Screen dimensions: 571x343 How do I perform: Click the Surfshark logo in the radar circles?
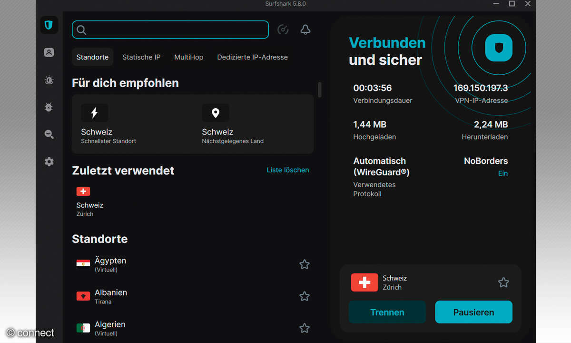(499, 48)
